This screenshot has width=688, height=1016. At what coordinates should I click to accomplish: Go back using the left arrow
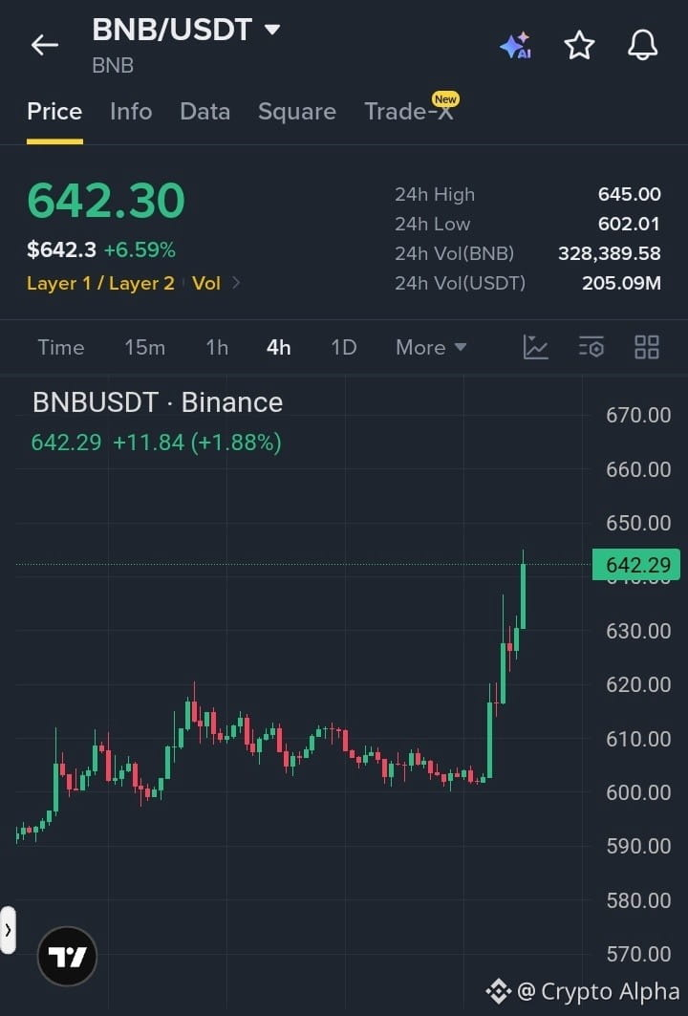click(45, 45)
